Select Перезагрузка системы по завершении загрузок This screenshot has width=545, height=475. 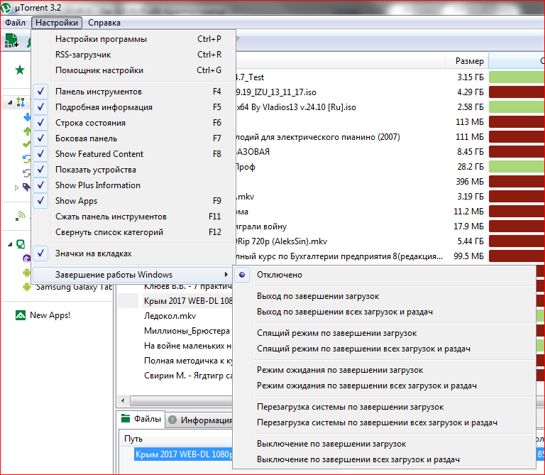pyautogui.click(x=384, y=407)
